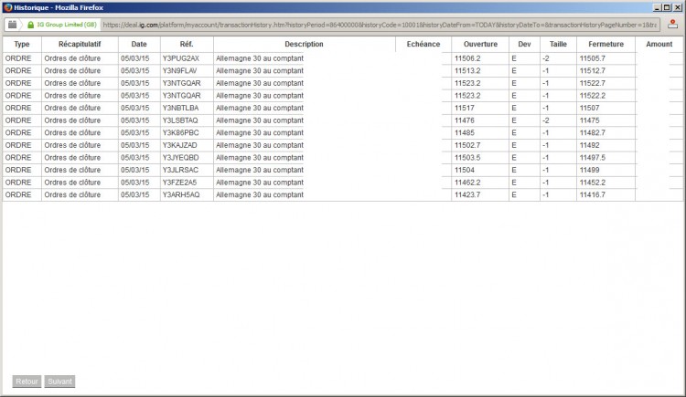686x397 pixels.
Task: Click the Suivant button
Action: (60, 381)
